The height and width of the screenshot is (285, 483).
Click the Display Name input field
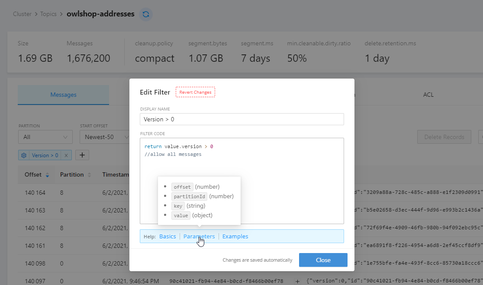[x=241, y=119]
